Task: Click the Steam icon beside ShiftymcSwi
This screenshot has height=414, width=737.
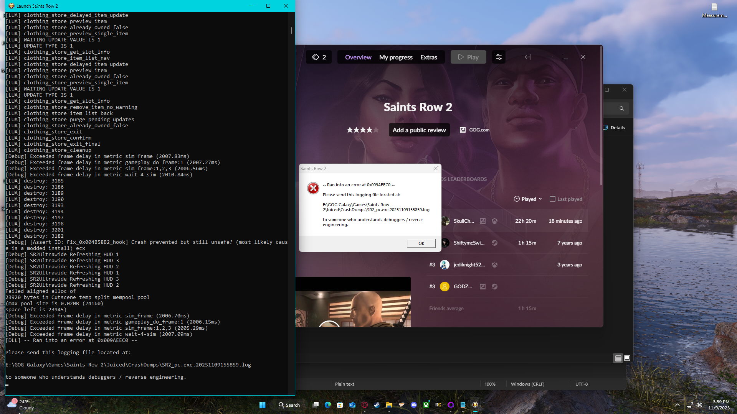Action: [x=494, y=243]
